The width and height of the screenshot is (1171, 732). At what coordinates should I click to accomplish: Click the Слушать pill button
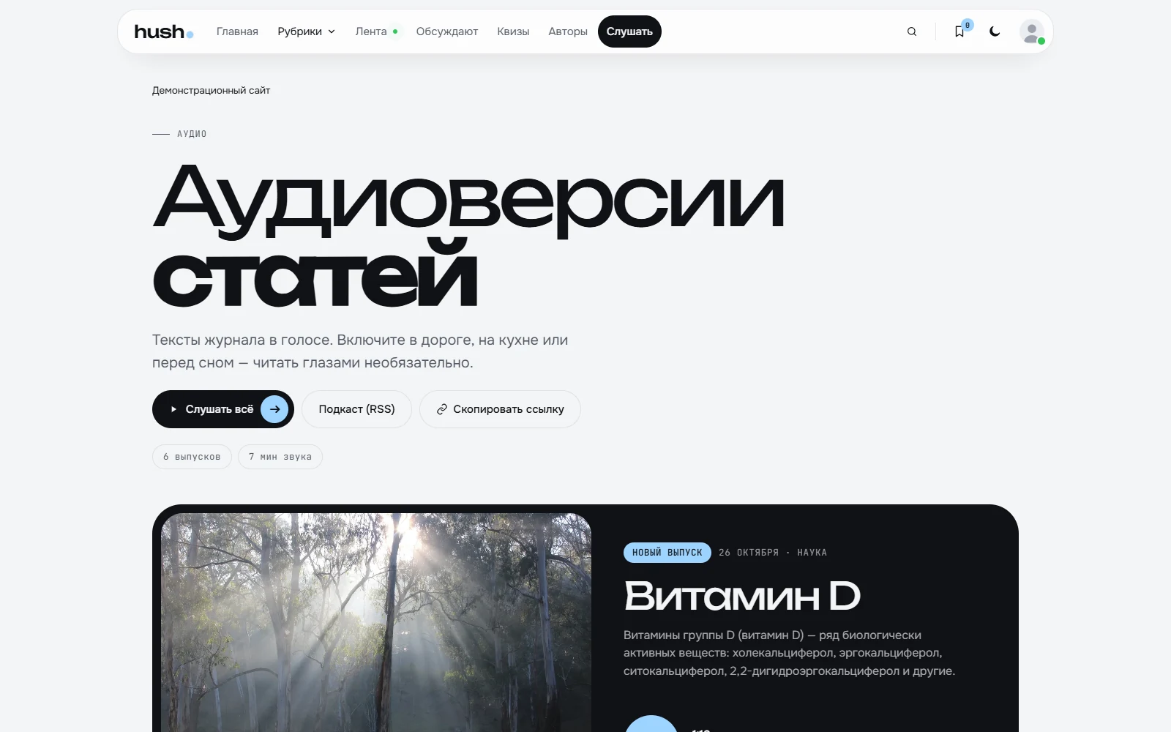pos(629,31)
